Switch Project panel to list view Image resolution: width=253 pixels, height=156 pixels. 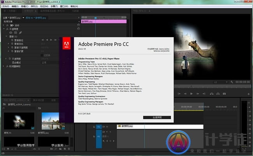(x=4, y=149)
